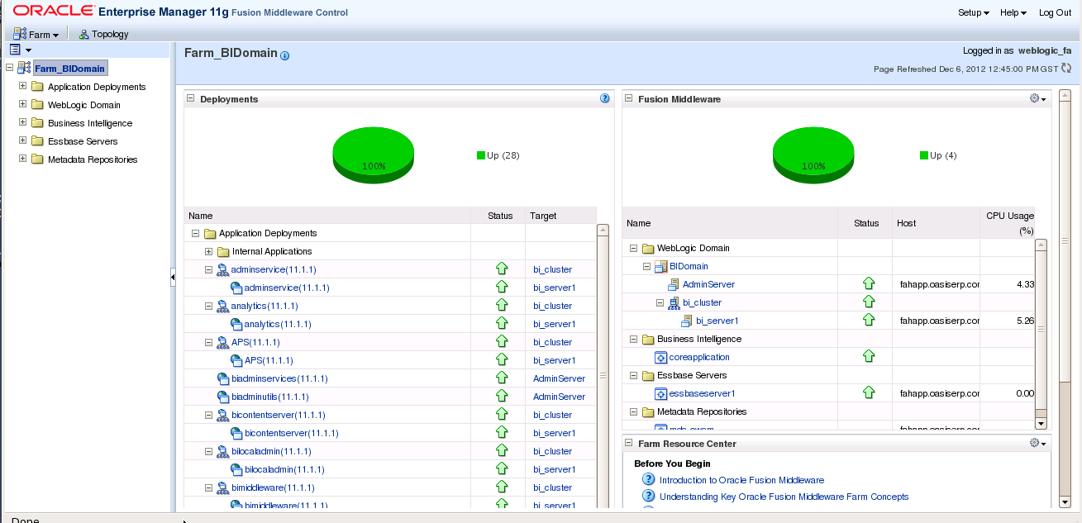Click the gear icon on Farm Resource Center

[x=1032, y=443]
